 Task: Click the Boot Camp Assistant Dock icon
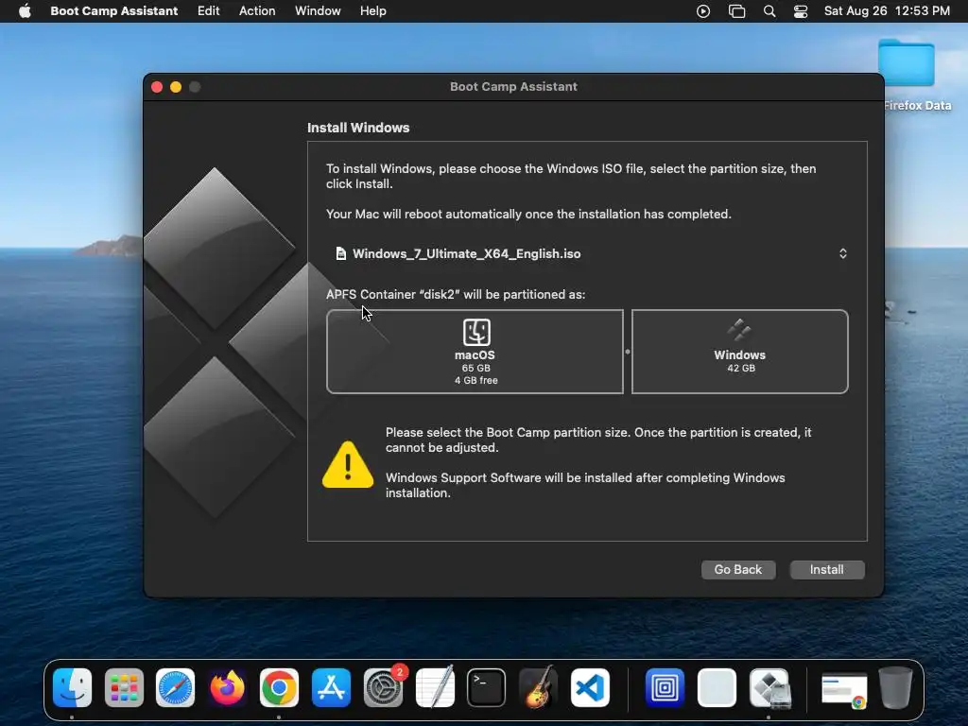coord(769,688)
